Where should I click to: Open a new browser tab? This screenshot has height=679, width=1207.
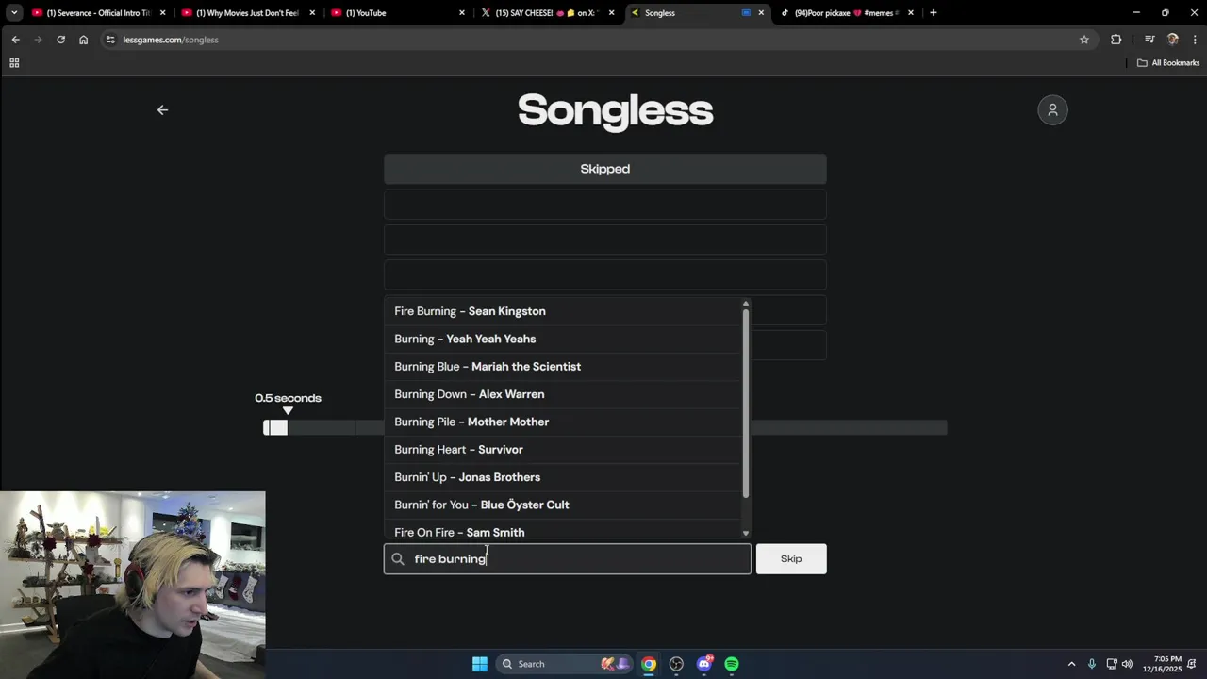click(x=934, y=13)
